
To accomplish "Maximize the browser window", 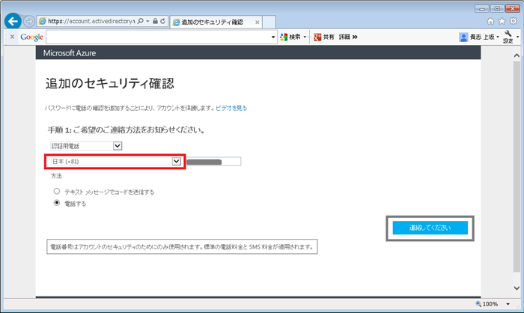I will click(x=497, y=9).
